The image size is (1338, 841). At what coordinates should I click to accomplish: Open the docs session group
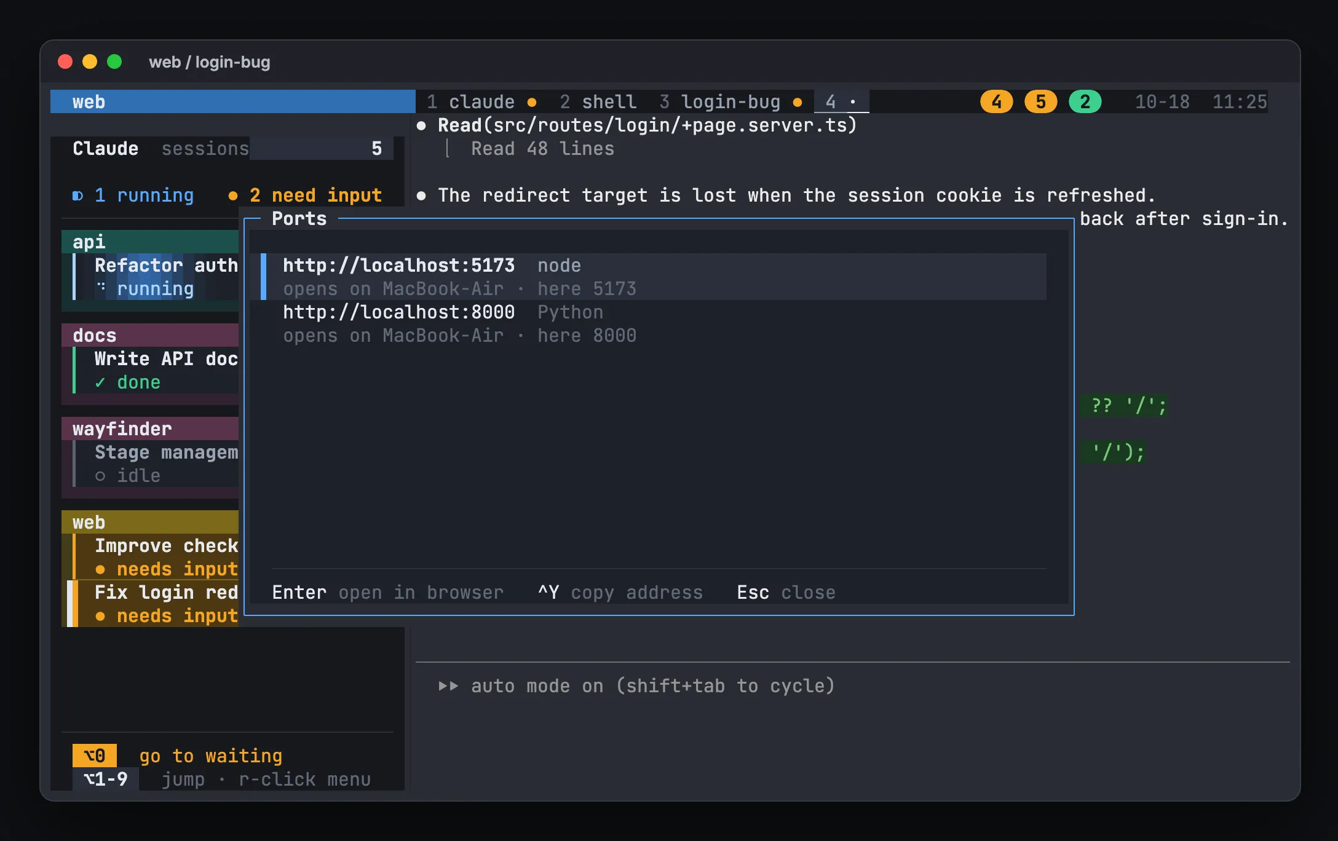(x=150, y=335)
